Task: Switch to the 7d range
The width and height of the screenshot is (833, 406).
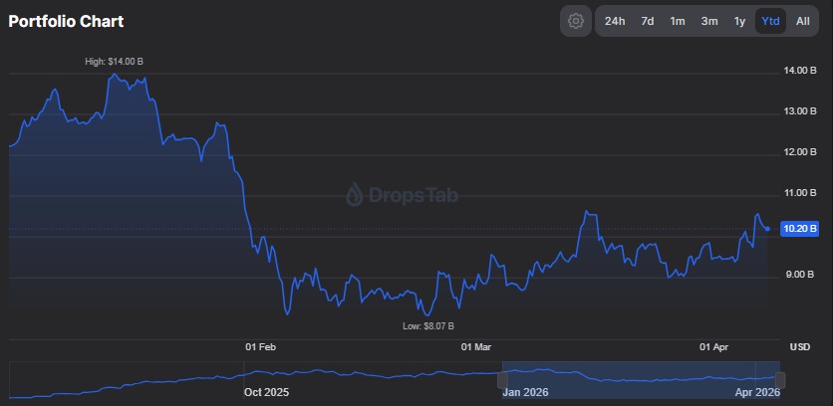Action: pos(648,21)
